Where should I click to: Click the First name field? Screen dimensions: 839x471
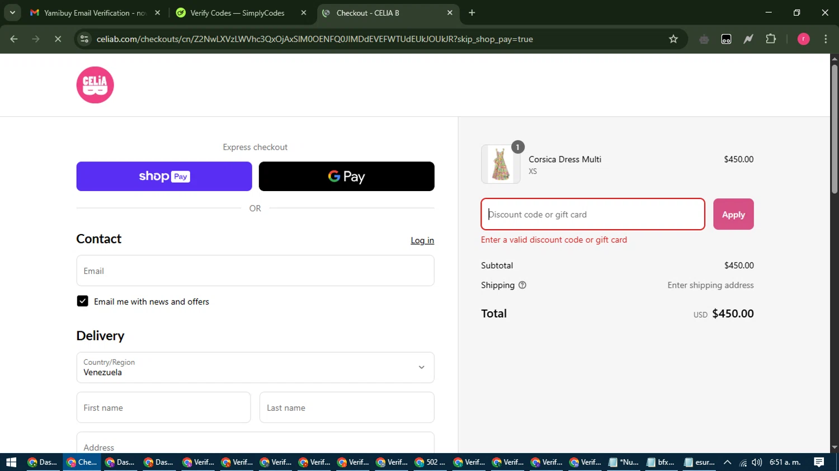(x=163, y=407)
